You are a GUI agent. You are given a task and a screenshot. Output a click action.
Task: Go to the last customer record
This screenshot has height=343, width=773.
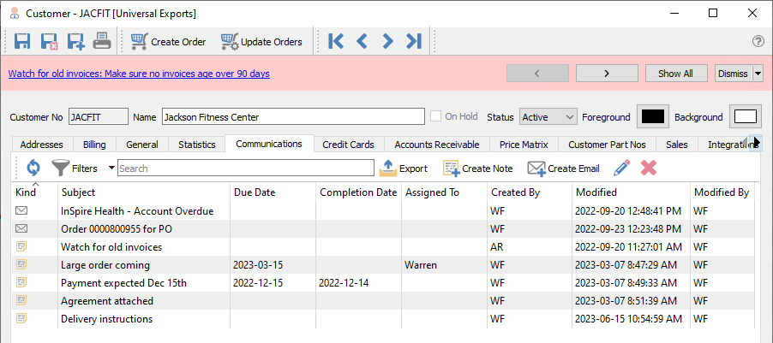(x=414, y=41)
